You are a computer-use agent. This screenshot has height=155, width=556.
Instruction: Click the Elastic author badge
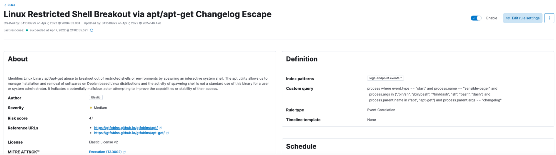(96, 98)
